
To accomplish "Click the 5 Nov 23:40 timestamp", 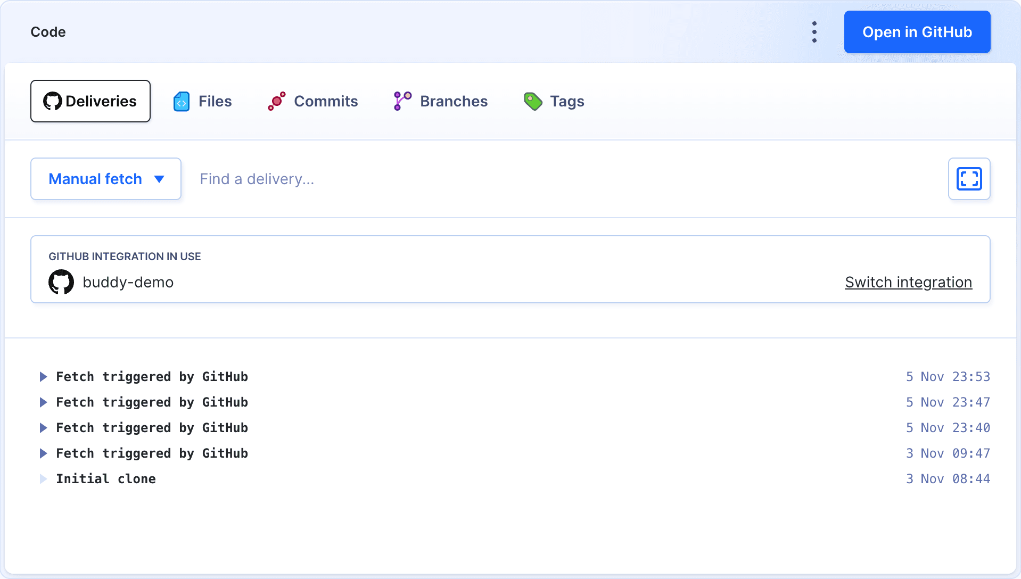I will click(948, 428).
